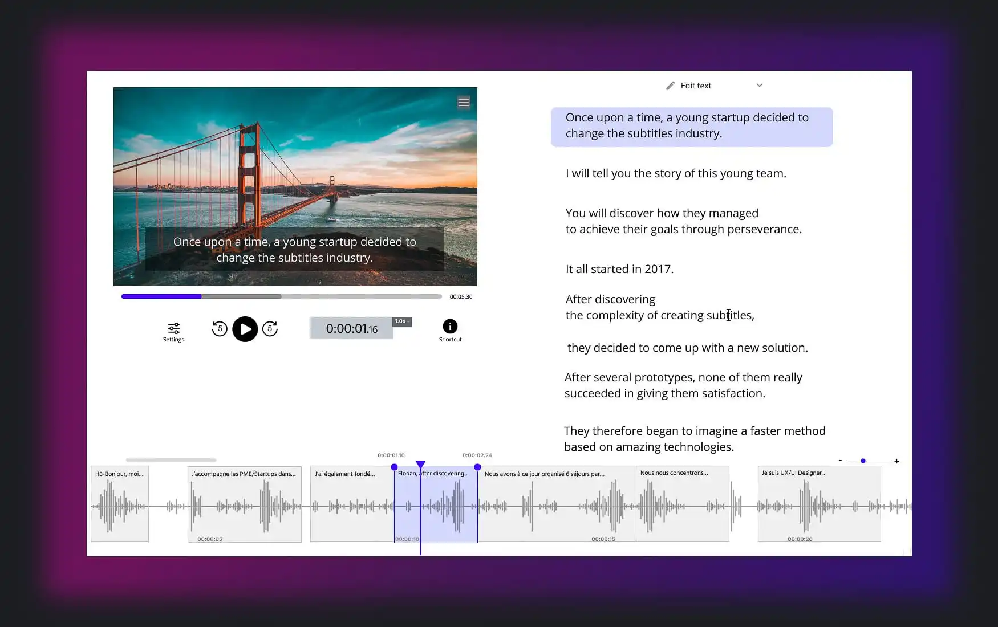Select subtitle 'I will tell you the story'

coord(676,173)
